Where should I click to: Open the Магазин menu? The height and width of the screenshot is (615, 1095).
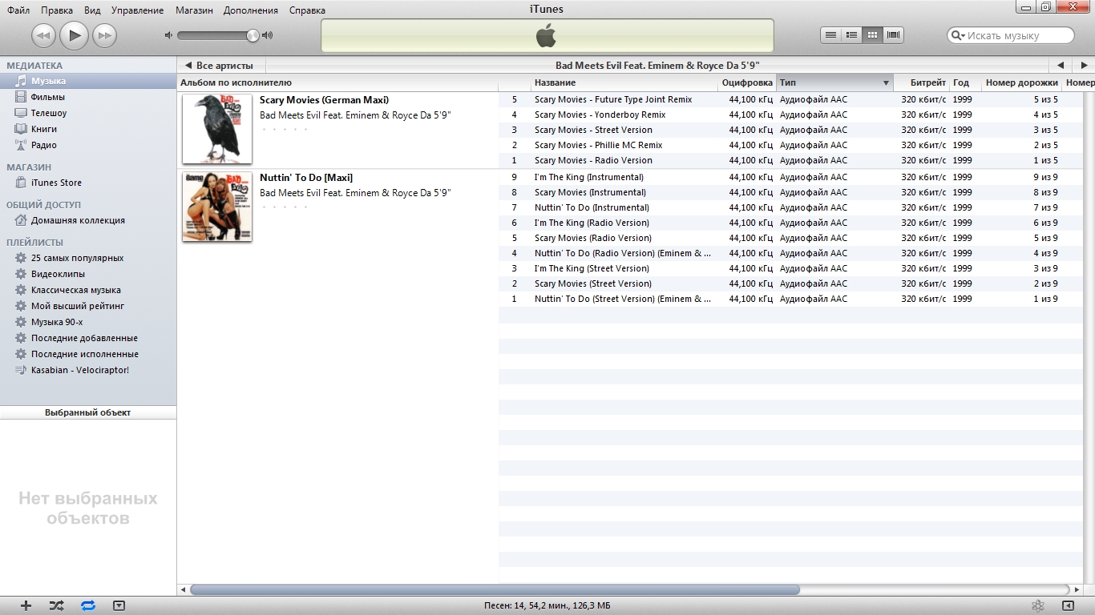194,10
